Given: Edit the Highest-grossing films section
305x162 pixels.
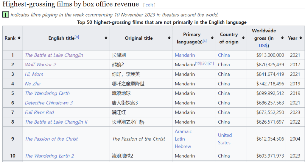Looking at the screenshot, I should (x=149, y=5).
